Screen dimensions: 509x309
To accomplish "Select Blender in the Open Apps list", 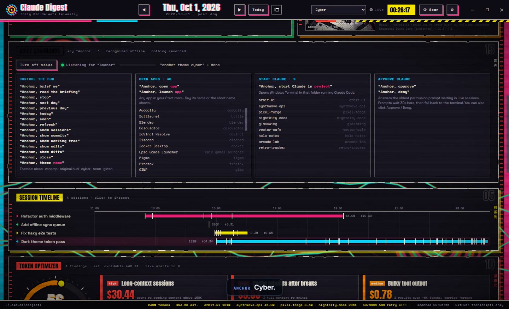I will [191, 122].
